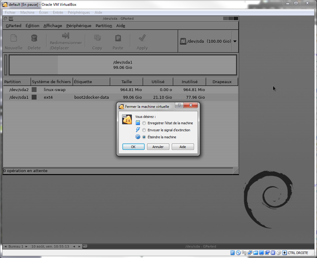This screenshot has height=258, width=317.
Task: Click the /dev/sda1 partition graphic bar
Action: pyautogui.click(x=123, y=65)
